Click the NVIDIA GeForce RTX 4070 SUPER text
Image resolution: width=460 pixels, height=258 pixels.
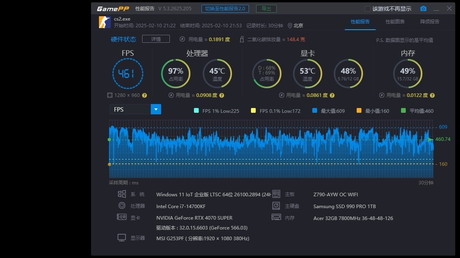194,218
